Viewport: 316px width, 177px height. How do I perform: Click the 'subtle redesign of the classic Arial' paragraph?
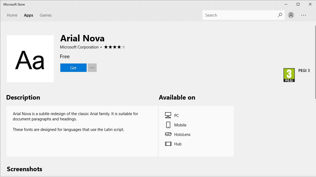pyautogui.click(x=76, y=116)
